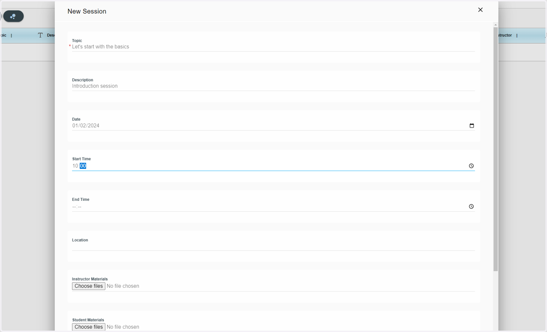This screenshot has height=332, width=547.
Task: Click the dialog vertical scrollbar thumb
Action: (495, 149)
